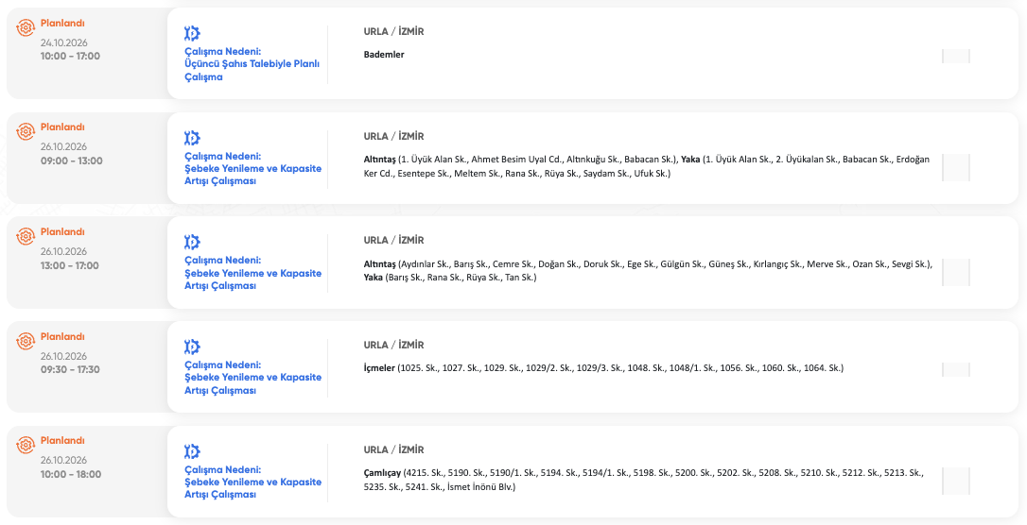This screenshot has height=525, width=1027.
Task: Click the blue wrench icon in Bademler card
Action: click(192, 33)
